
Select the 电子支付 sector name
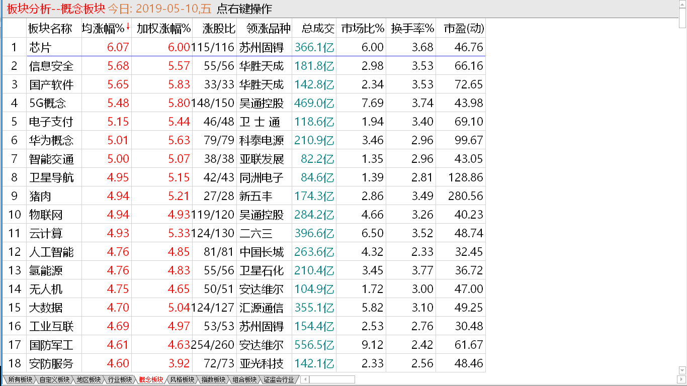(51, 122)
